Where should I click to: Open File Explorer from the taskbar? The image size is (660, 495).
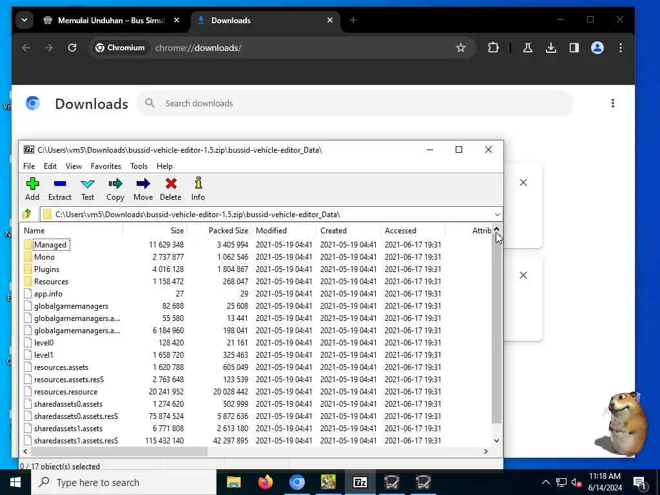point(233,482)
